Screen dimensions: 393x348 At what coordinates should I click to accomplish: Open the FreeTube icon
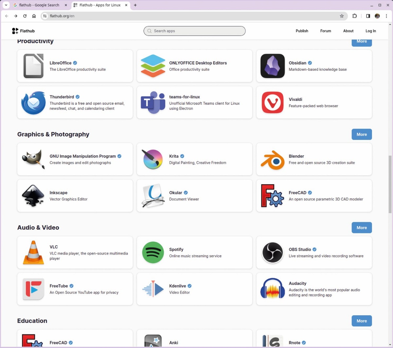(x=33, y=289)
